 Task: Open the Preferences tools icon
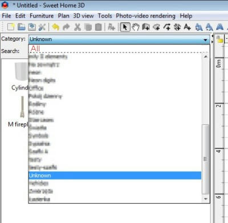point(42,27)
